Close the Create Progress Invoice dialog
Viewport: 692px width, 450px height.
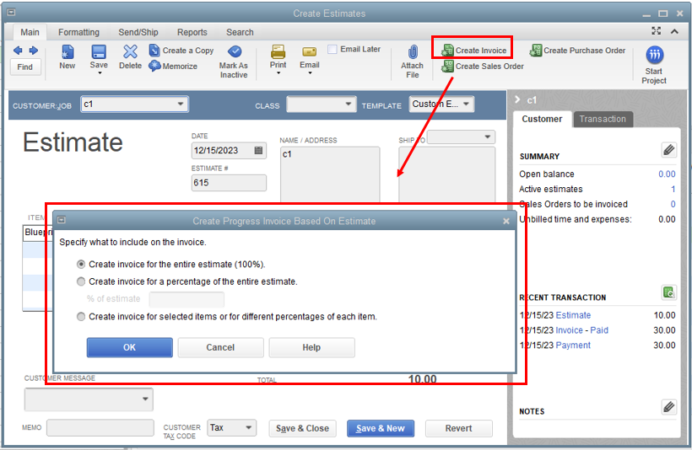pyautogui.click(x=506, y=222)
